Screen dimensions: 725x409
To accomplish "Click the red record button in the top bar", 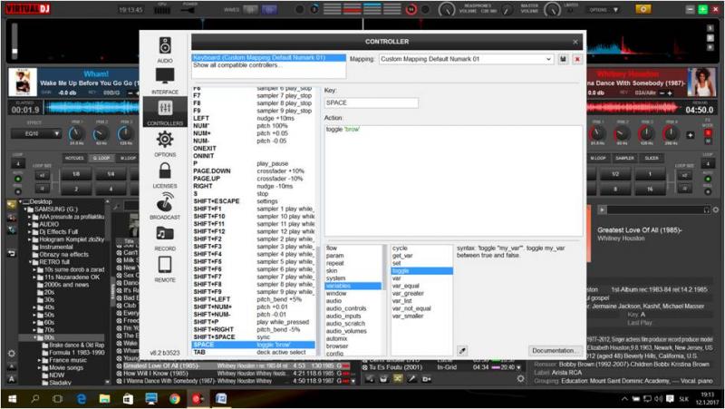I will (x=411, y=9).
